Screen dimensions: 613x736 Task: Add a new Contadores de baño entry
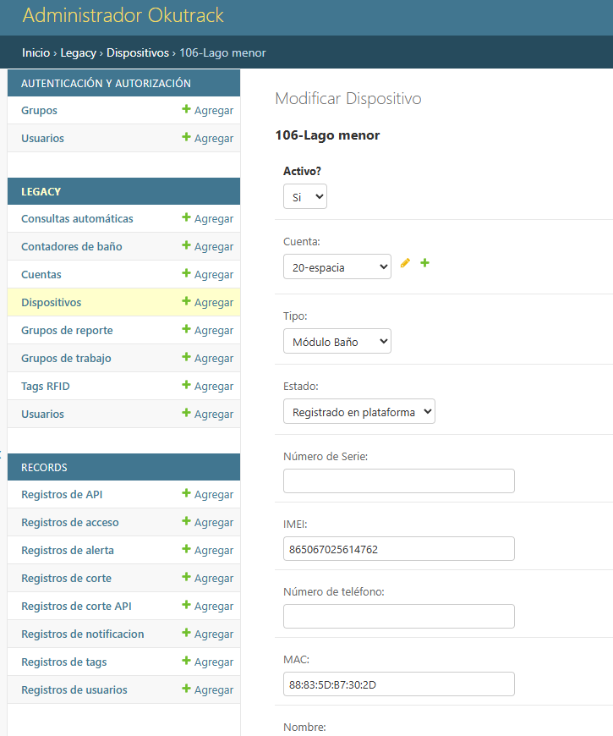[207, 247]
